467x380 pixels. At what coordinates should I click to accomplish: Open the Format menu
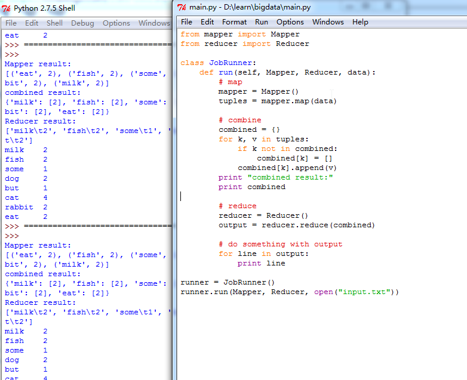(234, 22)
